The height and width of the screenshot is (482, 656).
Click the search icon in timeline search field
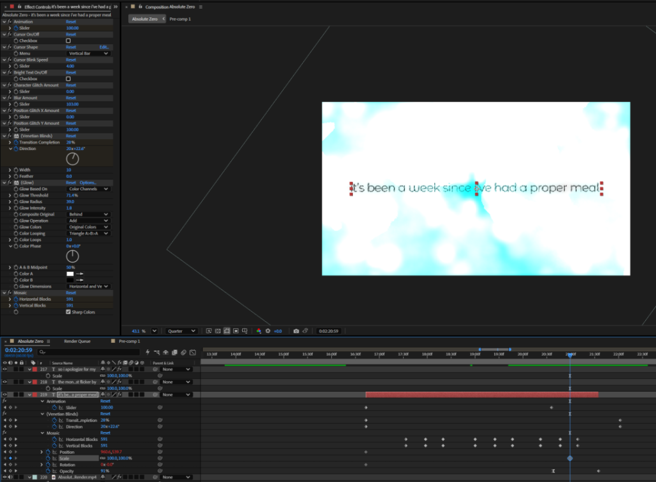tap(42, 353)
